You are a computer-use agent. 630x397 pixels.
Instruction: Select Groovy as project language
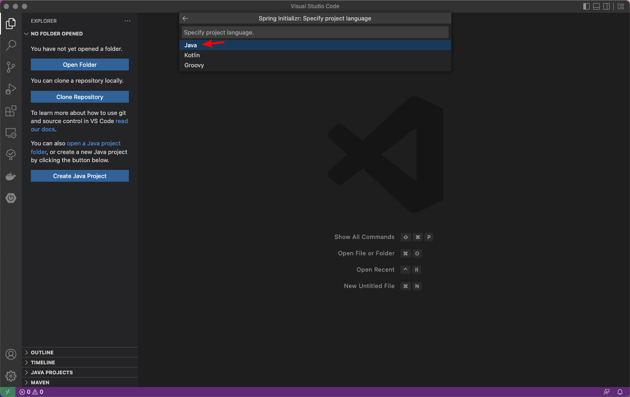click(x=315, y=65)
